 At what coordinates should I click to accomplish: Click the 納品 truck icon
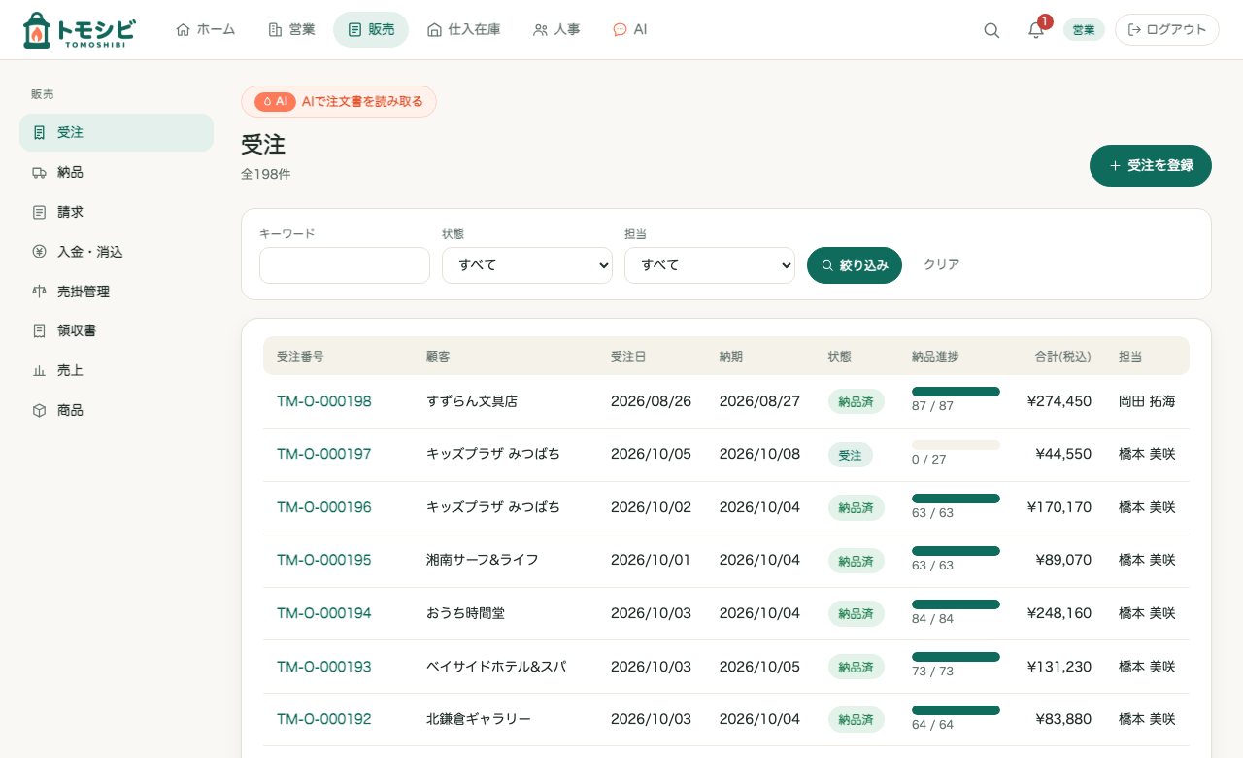39,172
